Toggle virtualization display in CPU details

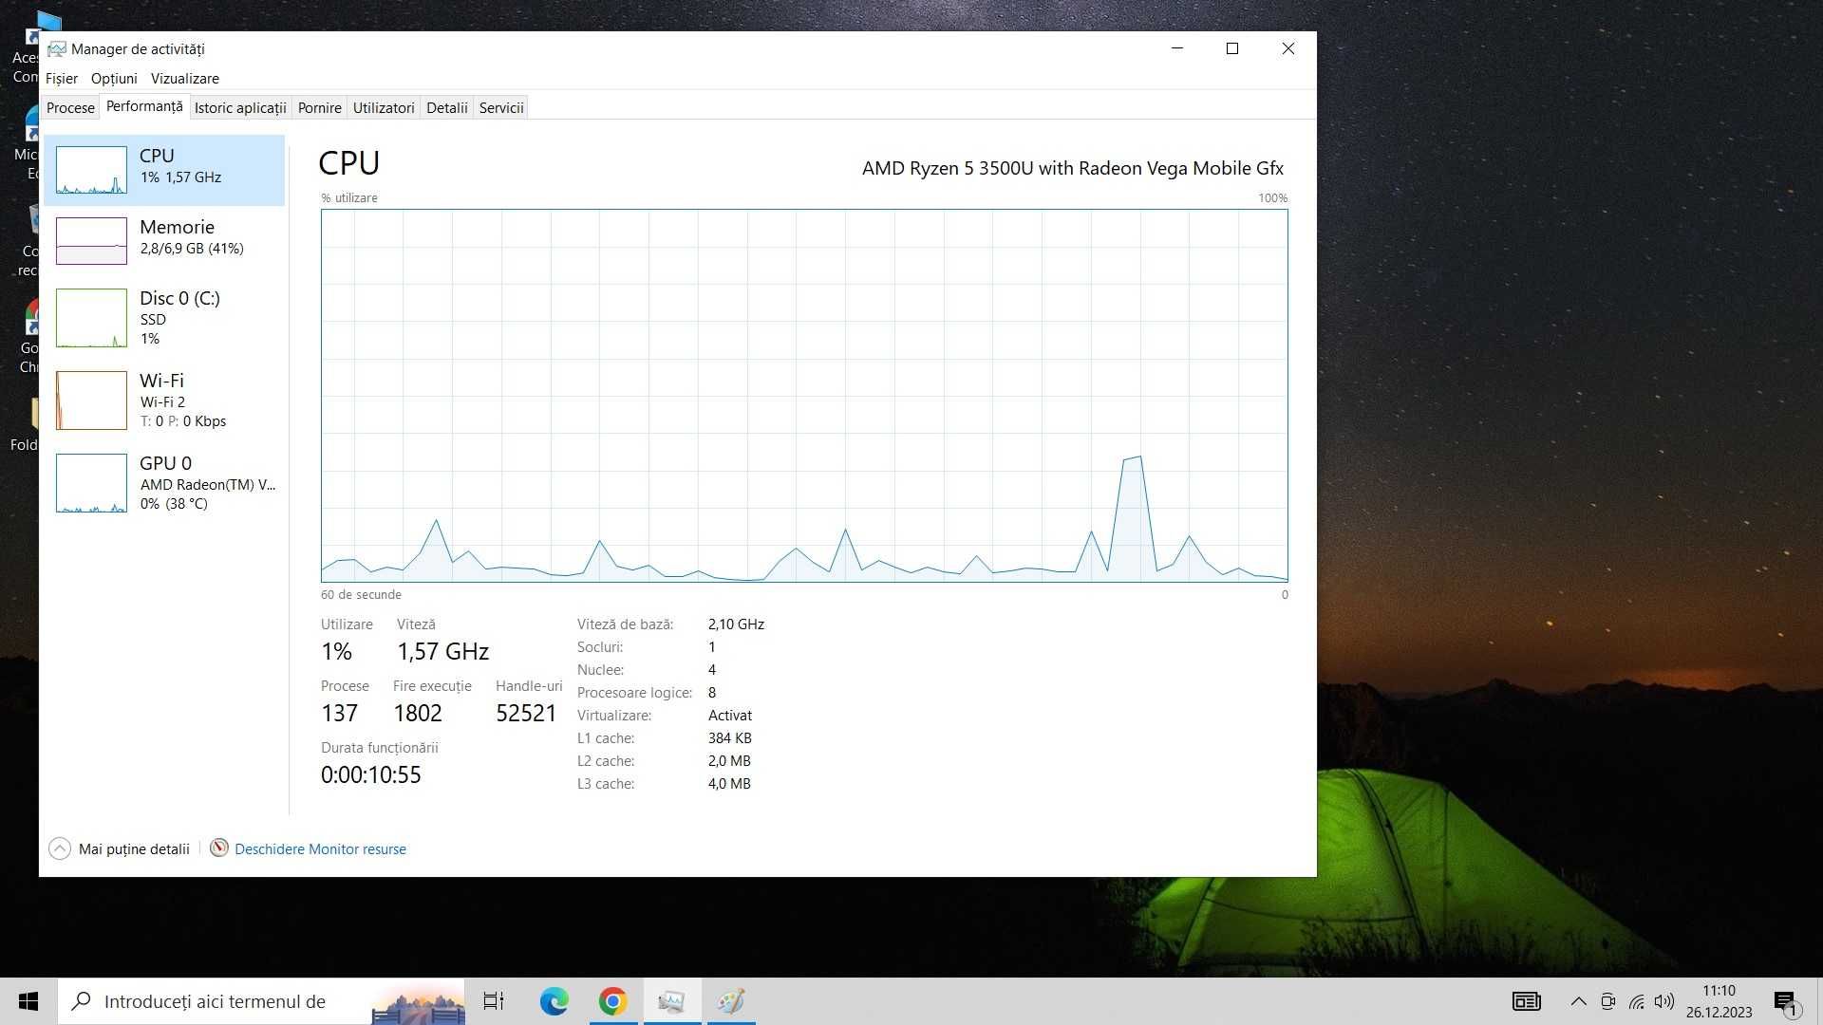[x=728, y=715]
